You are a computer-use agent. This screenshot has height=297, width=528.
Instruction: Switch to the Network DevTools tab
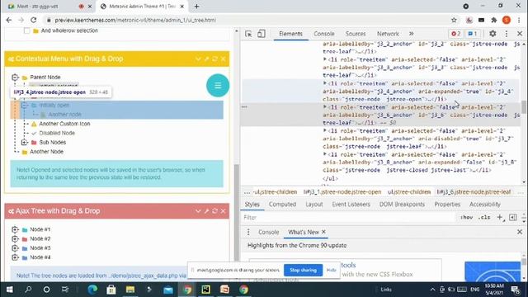388,34
